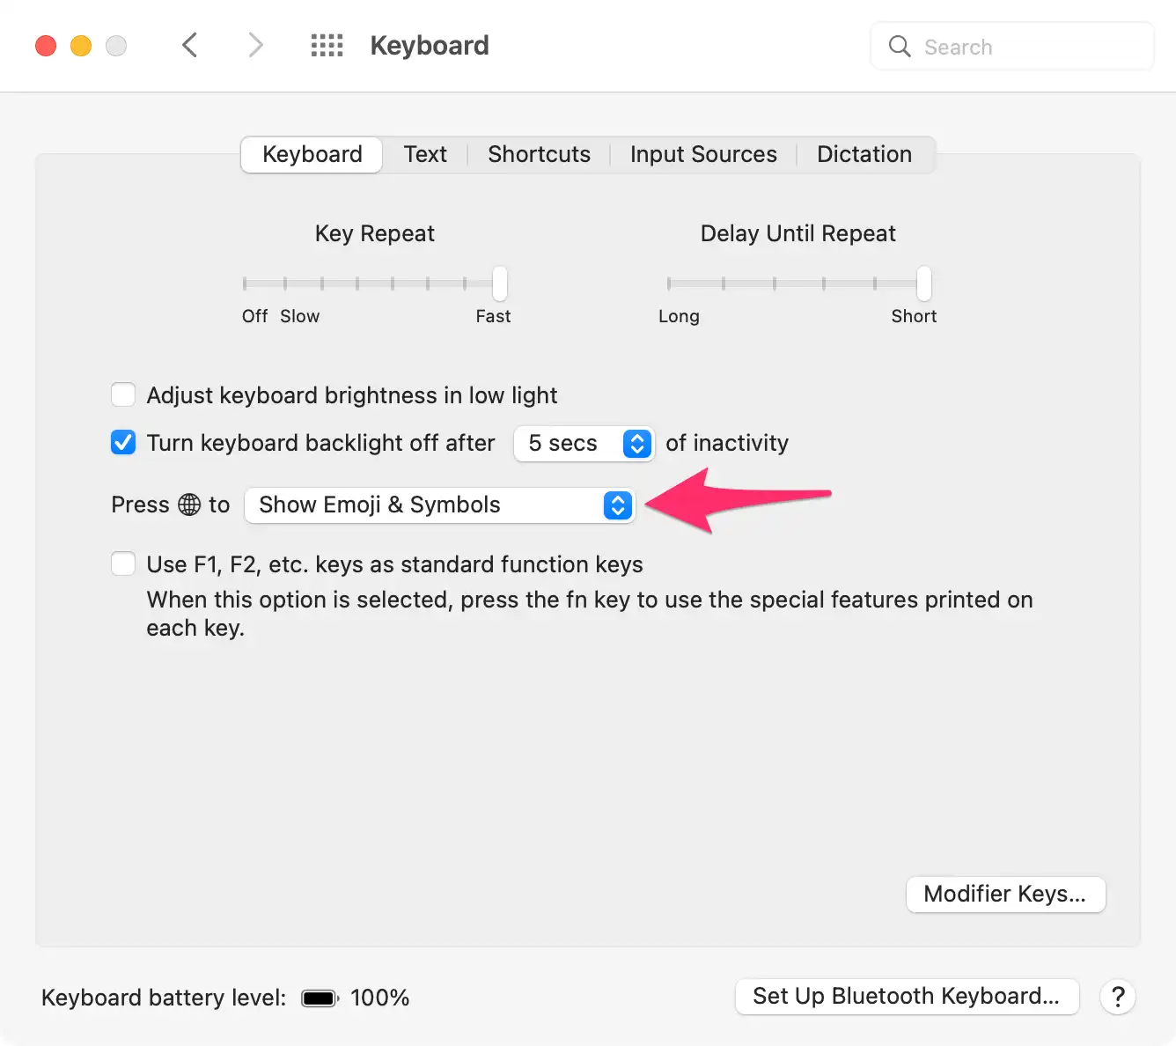This screenshot has height=1046, width=1176.
Task: Click the Key Repeat slider handle
Action: tap(499, 284)
